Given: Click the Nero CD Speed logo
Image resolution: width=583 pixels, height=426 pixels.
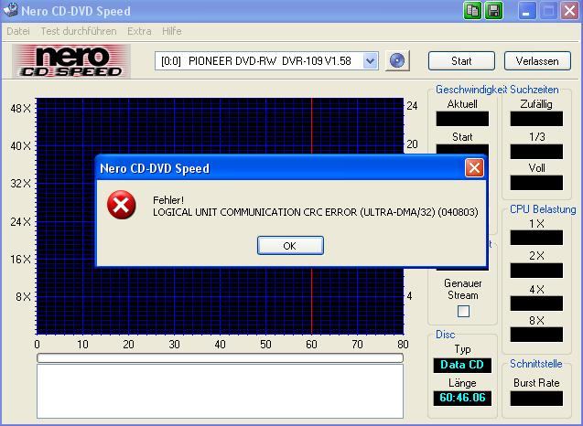Looking at the screenshot, I should pyautogui.click(x=71, y=61).
